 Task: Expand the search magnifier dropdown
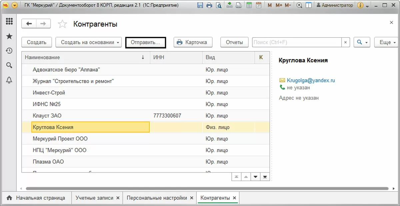(x=362, y=42)
